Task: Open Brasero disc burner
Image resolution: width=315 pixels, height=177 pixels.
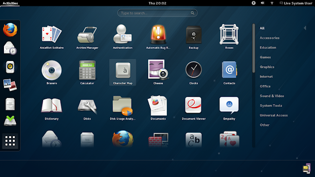Action: tap(52, 72)
